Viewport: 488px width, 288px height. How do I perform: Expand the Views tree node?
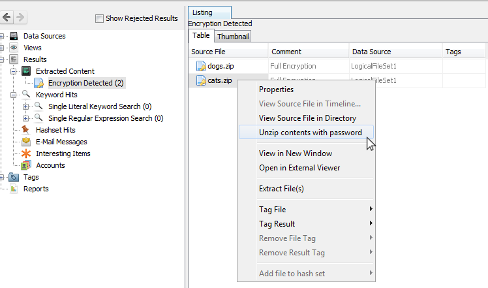2,48
